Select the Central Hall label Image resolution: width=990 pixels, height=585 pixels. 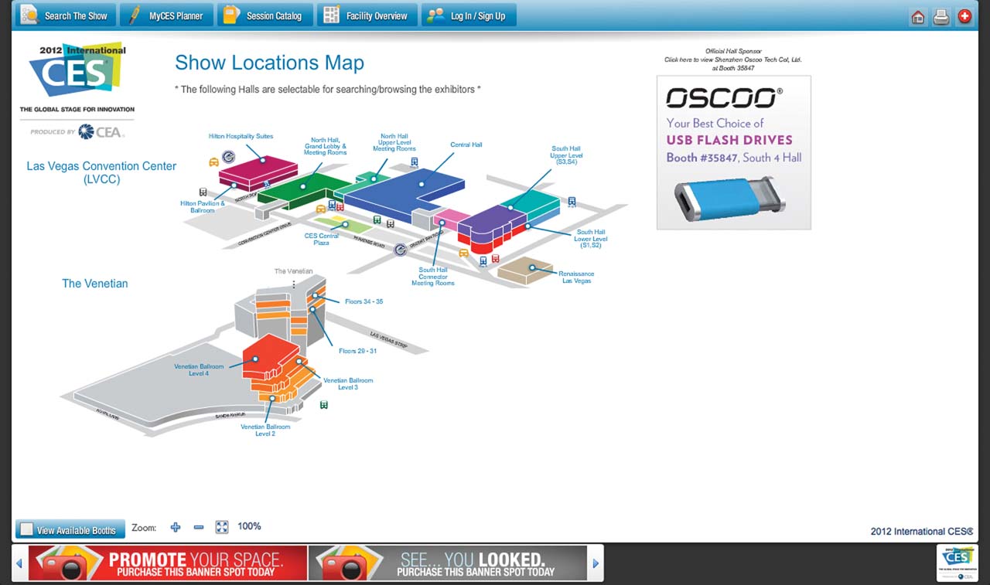tap(466, 145)
